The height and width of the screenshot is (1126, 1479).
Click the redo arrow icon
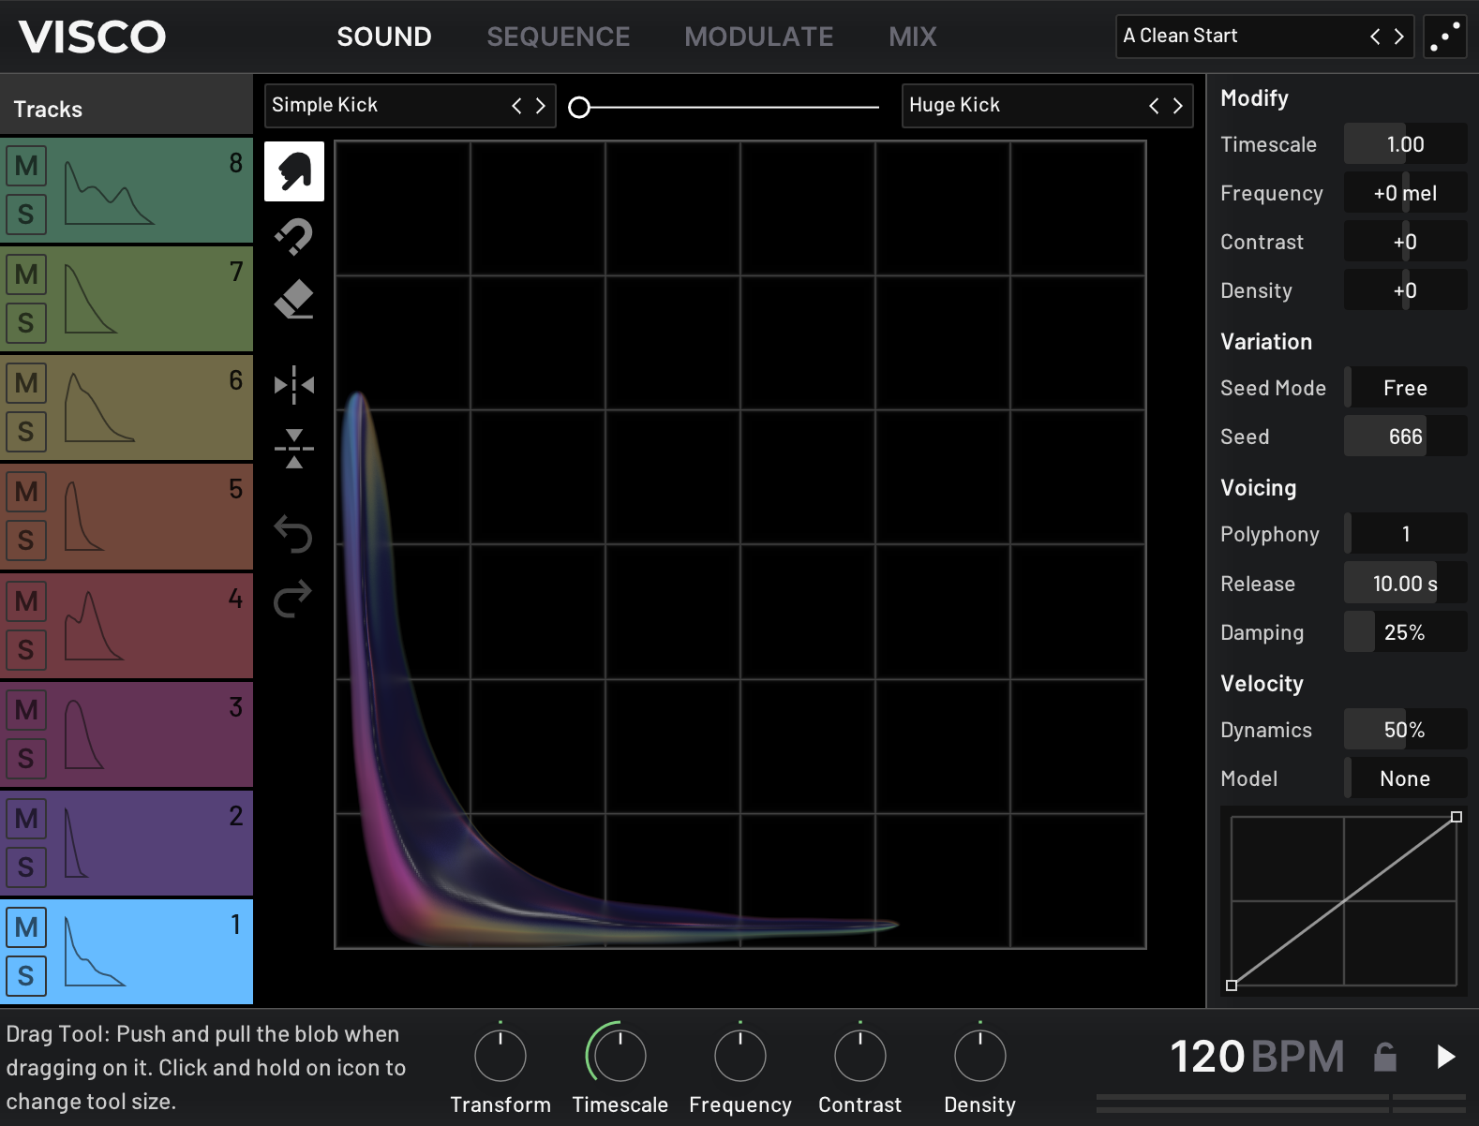click(292, 599)
